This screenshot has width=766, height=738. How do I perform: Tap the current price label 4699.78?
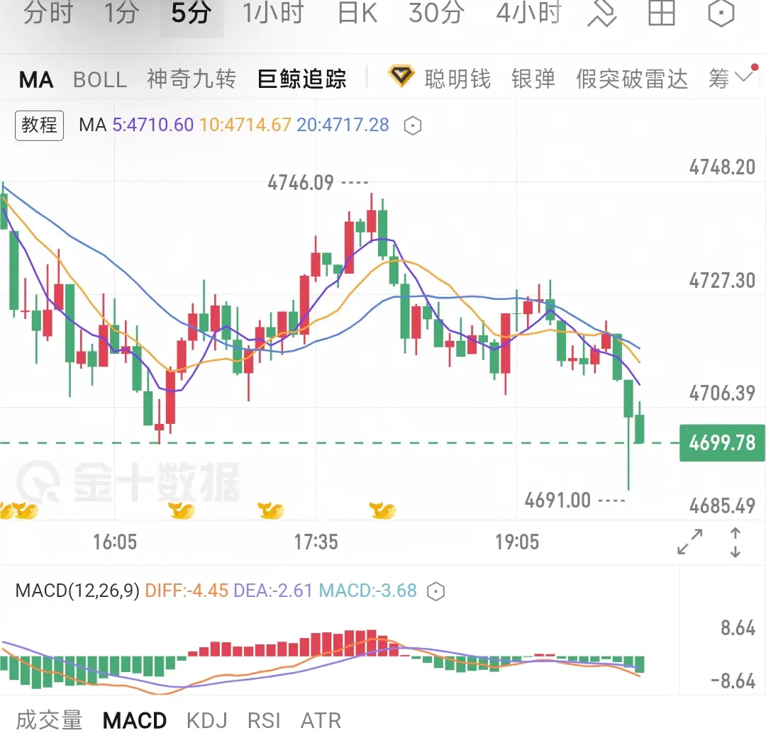722,443
